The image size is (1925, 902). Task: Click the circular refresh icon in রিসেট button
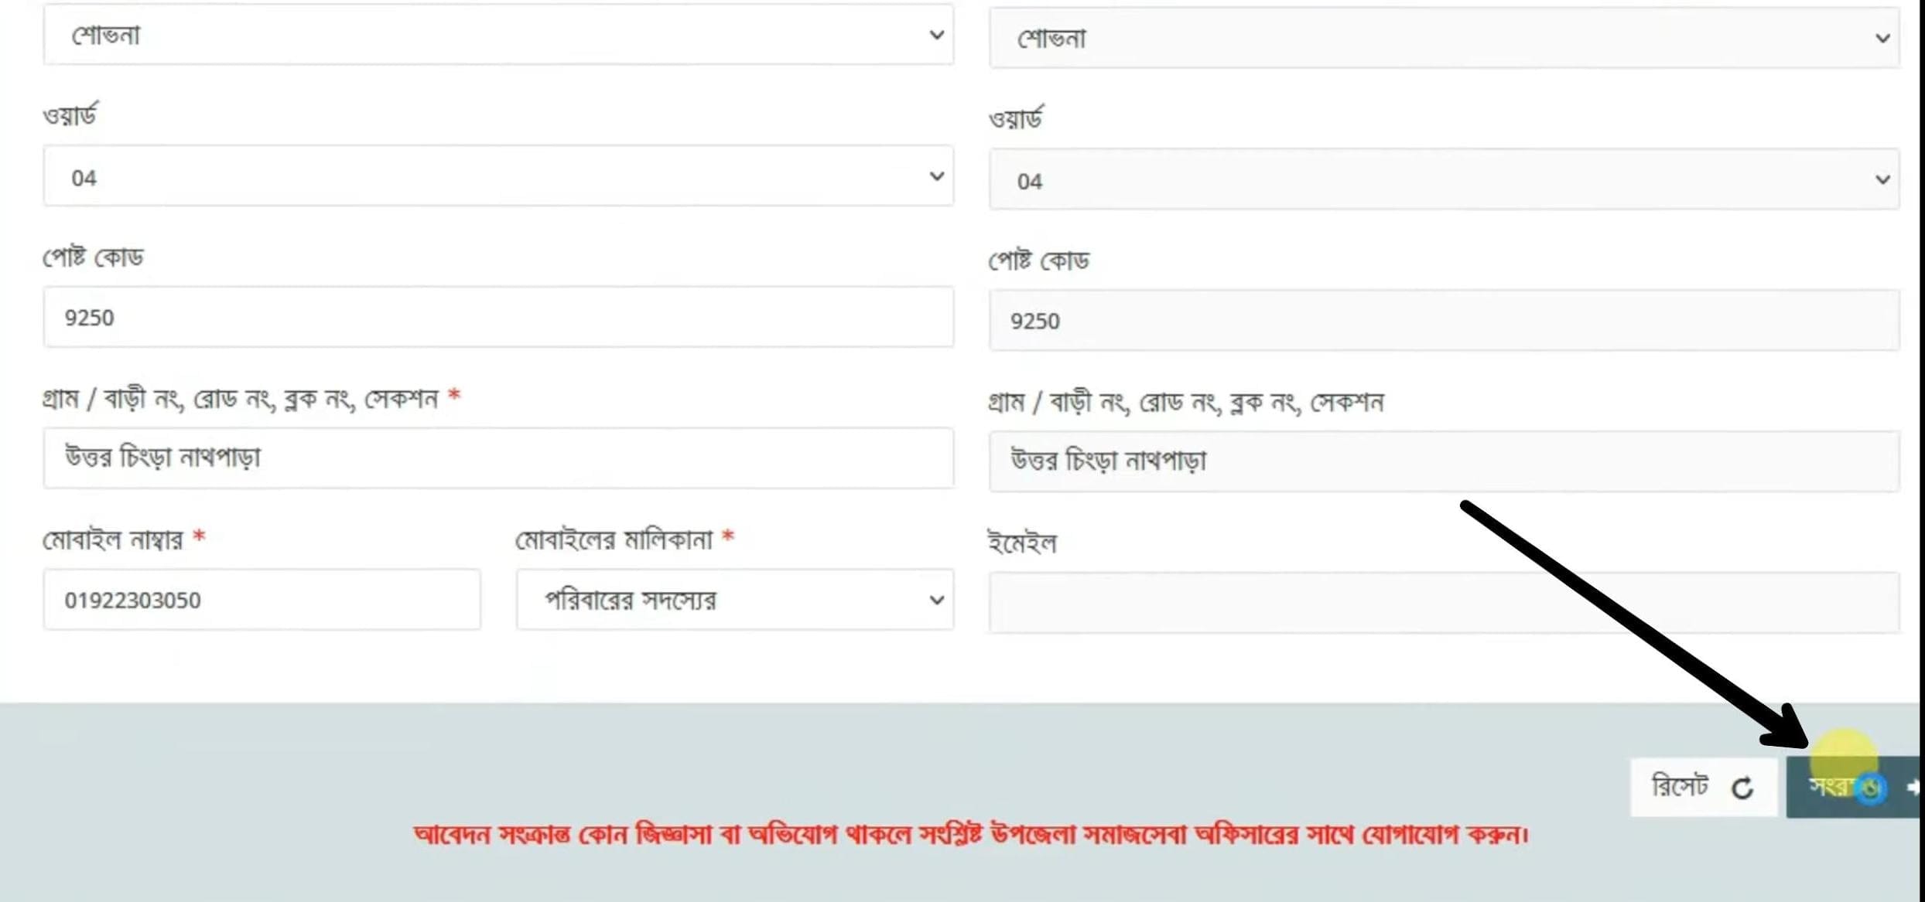(1742, 788)
